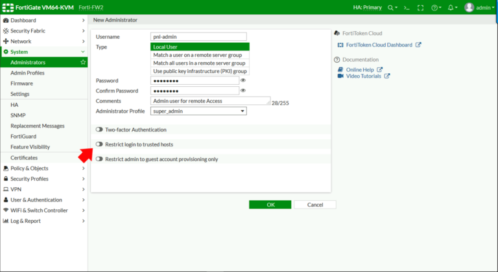
Task: Open the Administrator Profile dropdown
Action: pyautogui.click(x=198, y=111)
